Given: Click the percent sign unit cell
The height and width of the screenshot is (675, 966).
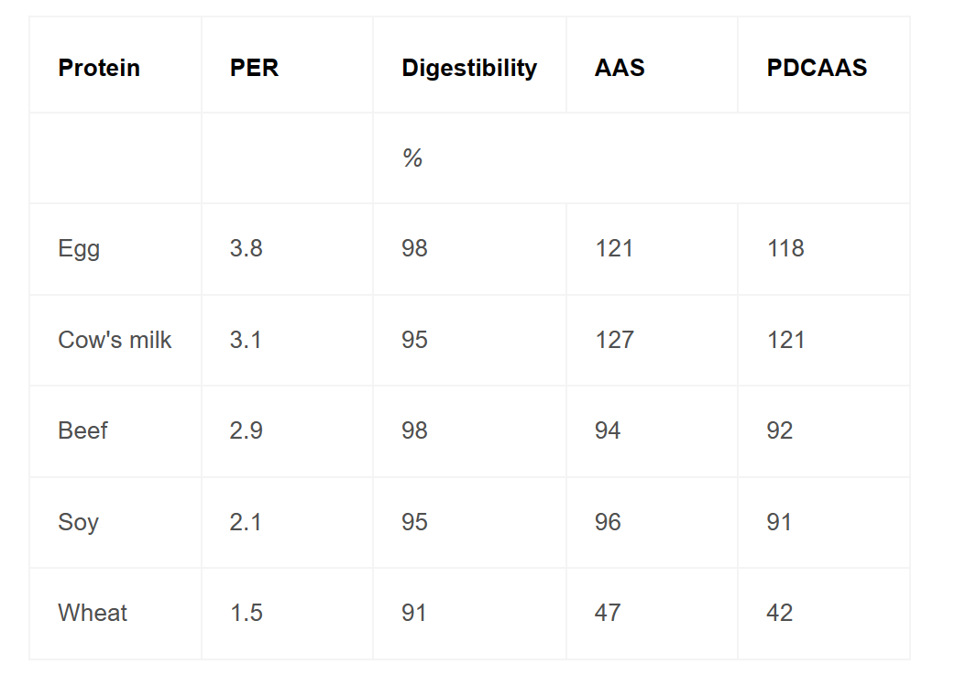Looking at the screenshot, I should pyautogui.click(x=412, y=158).
